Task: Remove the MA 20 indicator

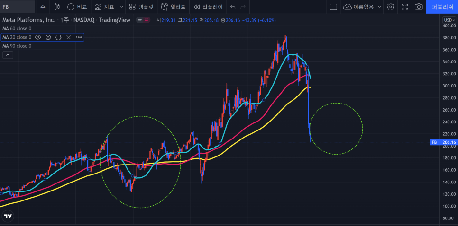Action: pos(68,37)
